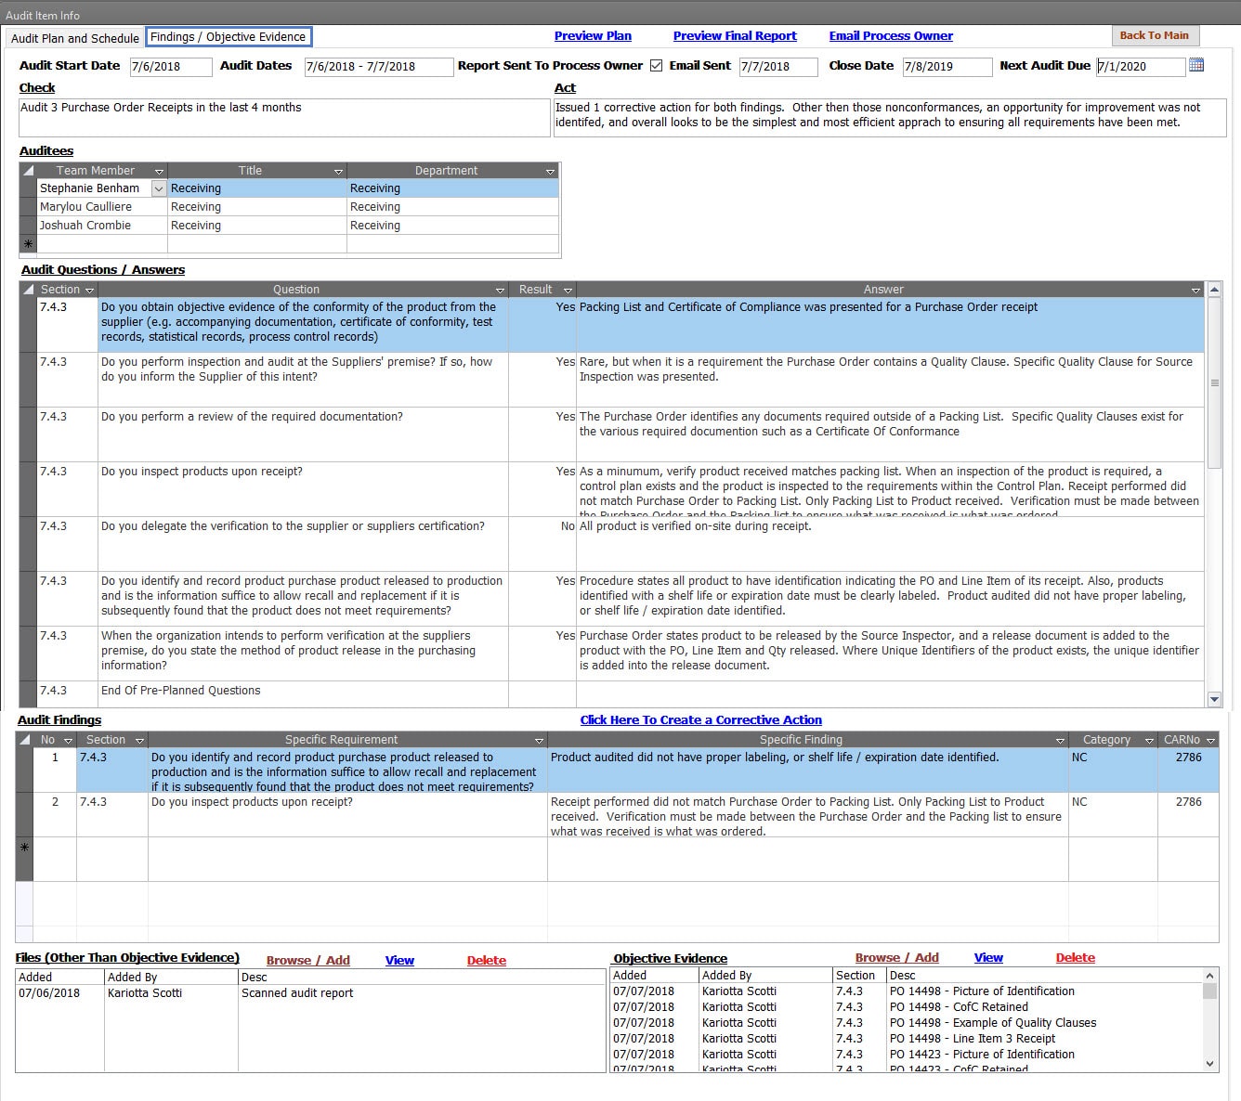1241x1101 pixels.
Task: Click scroll down arrow of Objective Evidence list
Action: point(1209,1064)
